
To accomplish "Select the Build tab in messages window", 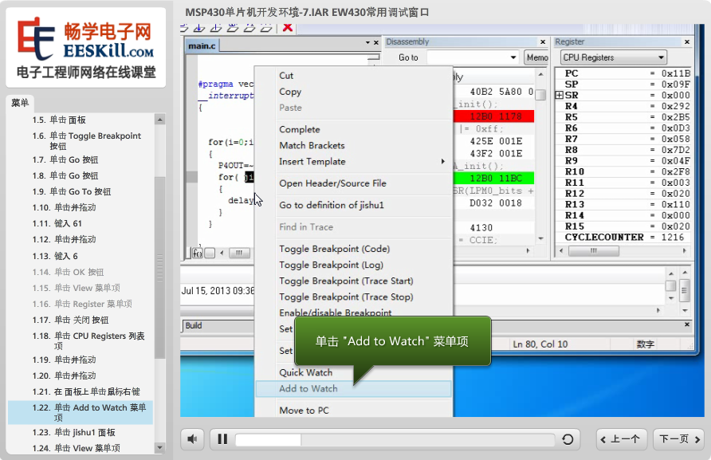I will (194, 326).
